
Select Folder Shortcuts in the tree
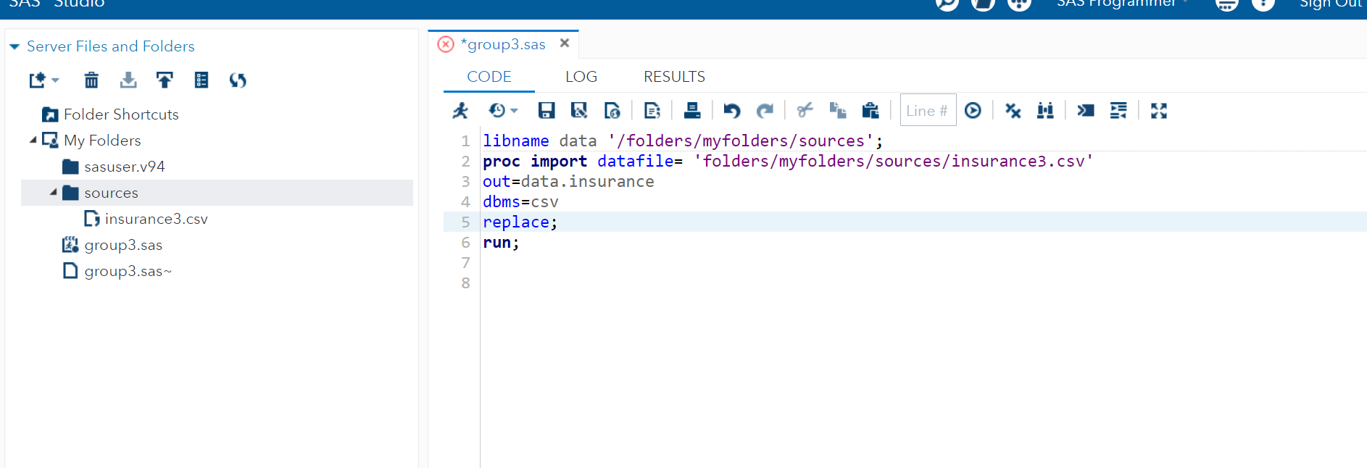[x=121, y=114]
